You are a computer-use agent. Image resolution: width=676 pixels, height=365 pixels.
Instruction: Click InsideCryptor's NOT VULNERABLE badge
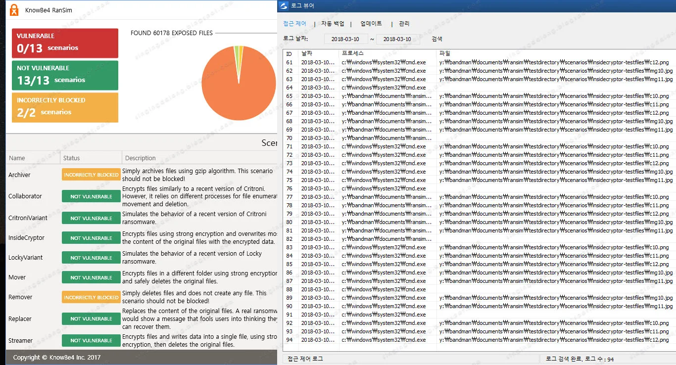tap(91, 238)
